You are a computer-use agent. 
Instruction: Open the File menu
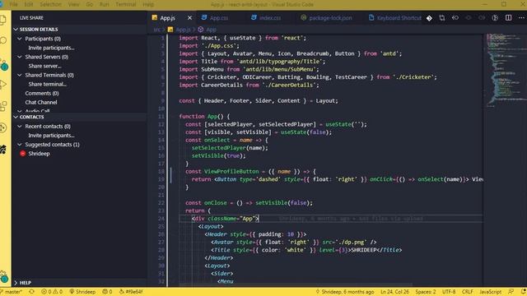click(x=14, y=4)
